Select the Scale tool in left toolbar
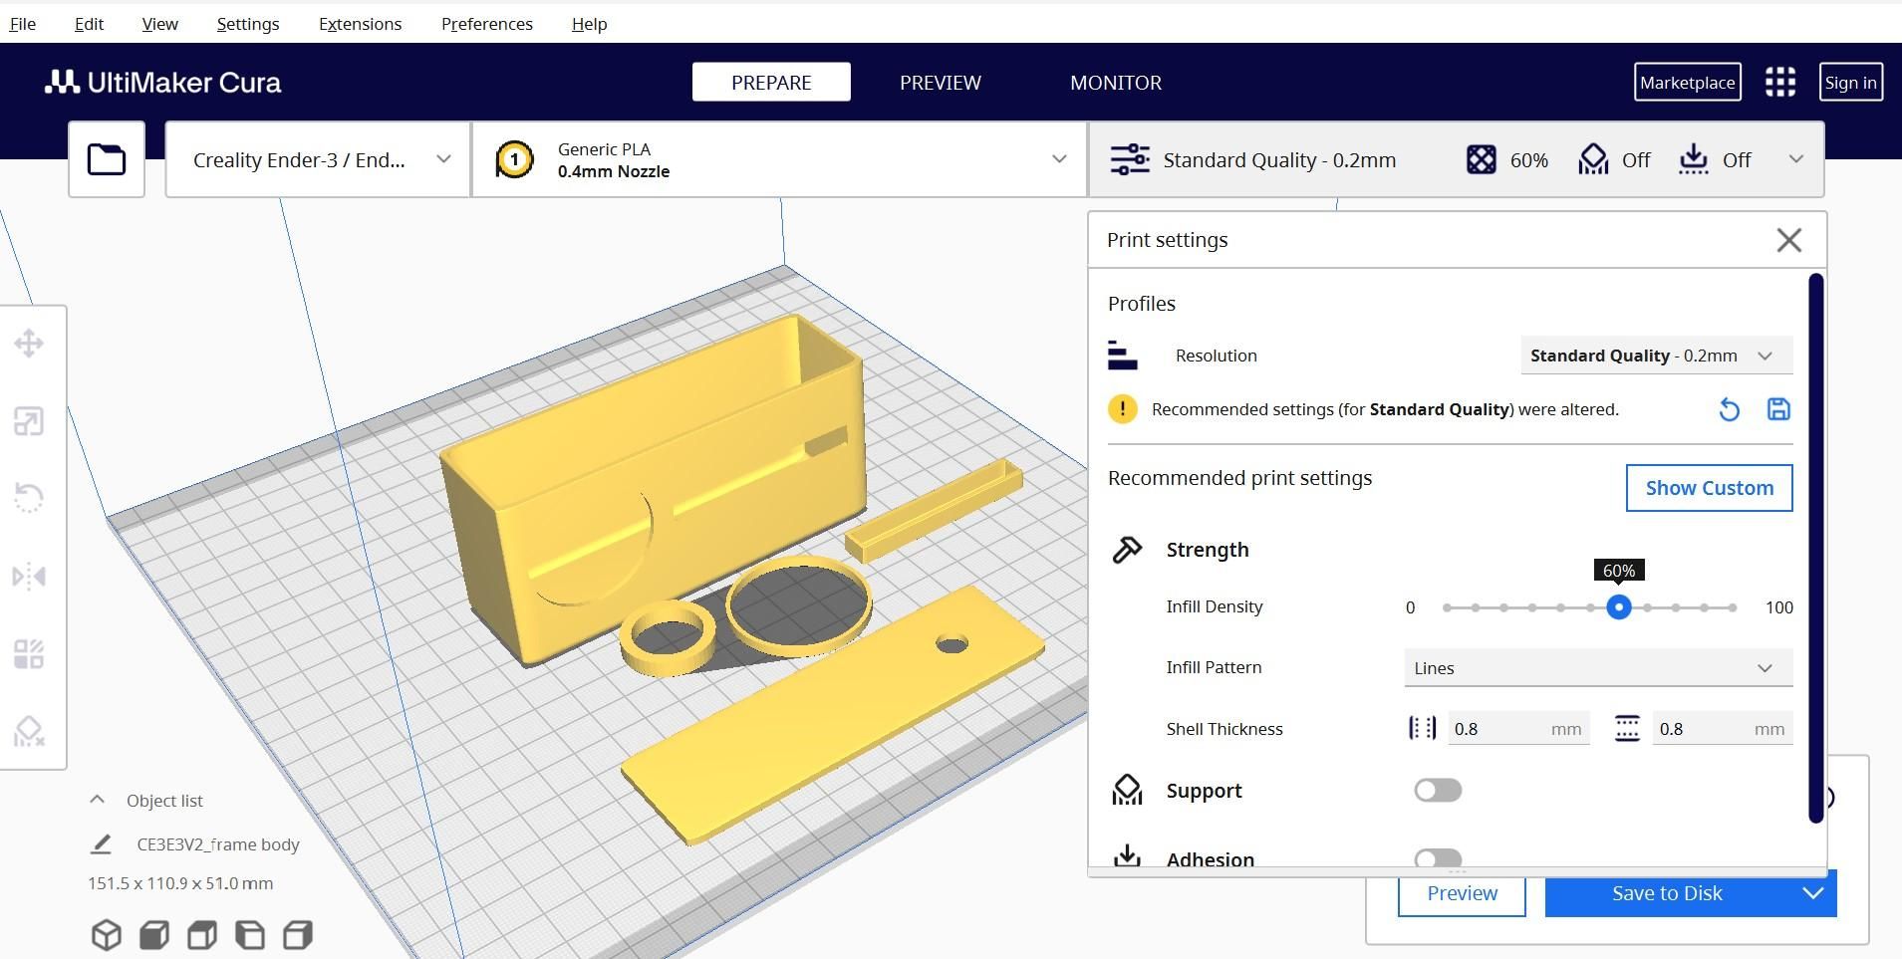 (x=29, y=422)
